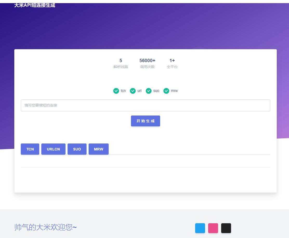Click the blue square icon in the footer

point(200,228)
